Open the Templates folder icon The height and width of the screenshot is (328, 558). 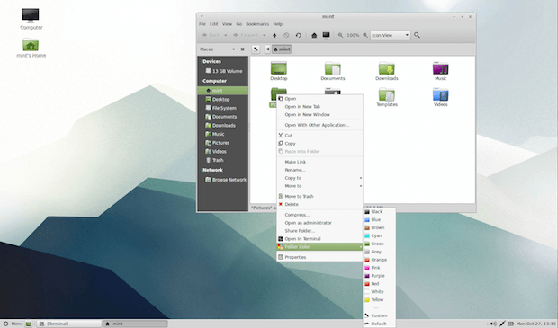pos(387,97)
